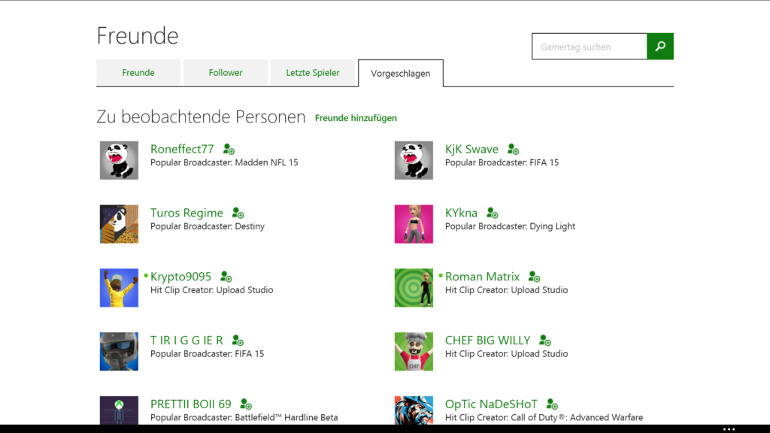Click the Roneffect77 gamertag
This screenshot has height=433, width=770.
(182, 149)
